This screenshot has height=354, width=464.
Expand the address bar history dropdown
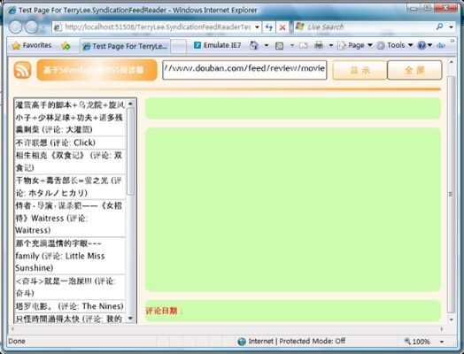tap(257, 27)
